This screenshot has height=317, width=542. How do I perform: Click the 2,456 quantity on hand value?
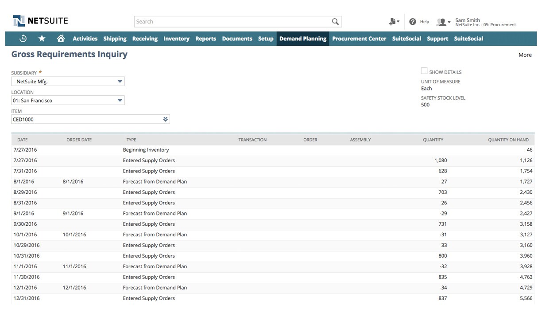click(x=526, y=203)
